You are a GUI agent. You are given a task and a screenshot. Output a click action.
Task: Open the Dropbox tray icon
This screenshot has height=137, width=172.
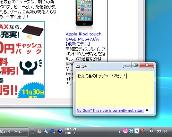(131, 131)
